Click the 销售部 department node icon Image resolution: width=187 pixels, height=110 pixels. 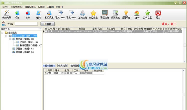click(14, 48)
